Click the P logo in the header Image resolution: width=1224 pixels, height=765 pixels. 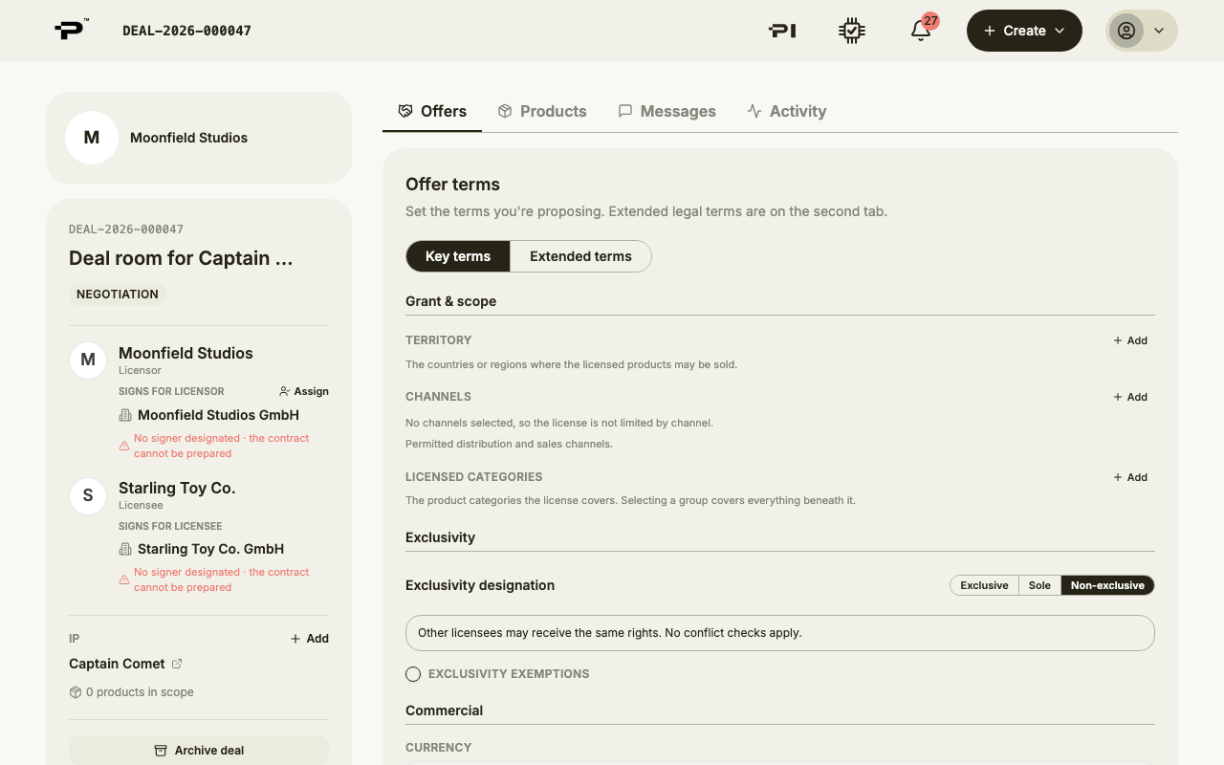pos(71,30)
